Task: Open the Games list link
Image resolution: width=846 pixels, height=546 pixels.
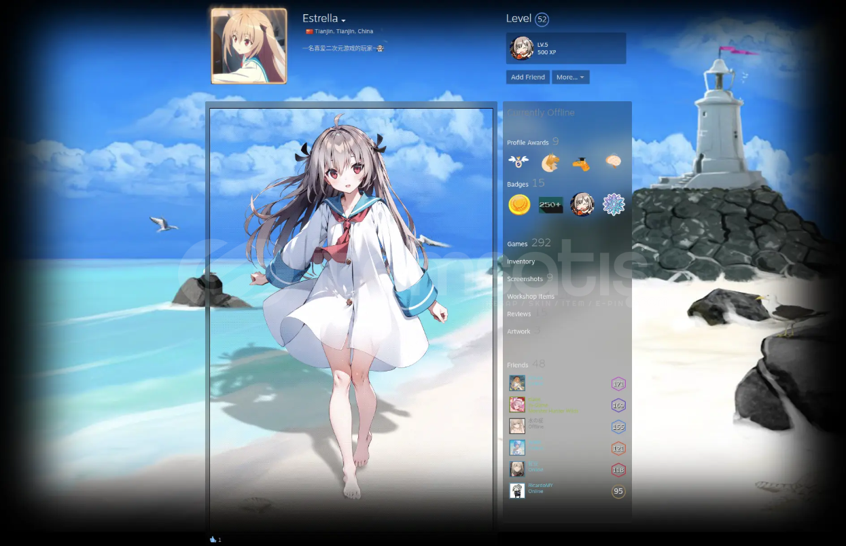Action: coord(517,244)
